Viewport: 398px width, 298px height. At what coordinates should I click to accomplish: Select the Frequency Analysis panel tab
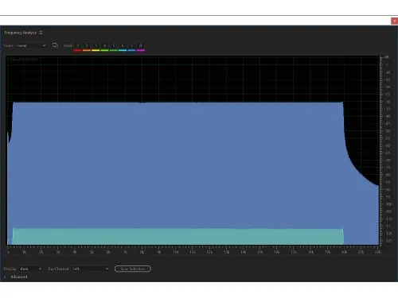coord(21,33)
